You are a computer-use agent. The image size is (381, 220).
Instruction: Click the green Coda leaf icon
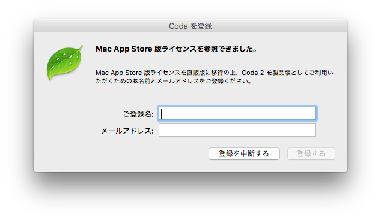click(x=64, y=62)
